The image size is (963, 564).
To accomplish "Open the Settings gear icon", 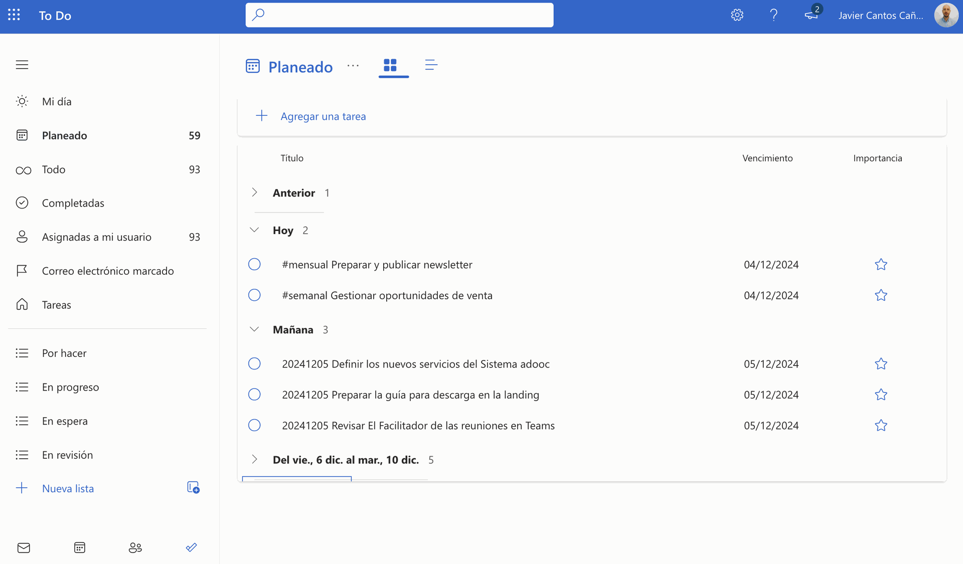I will [x=737, y=15].
